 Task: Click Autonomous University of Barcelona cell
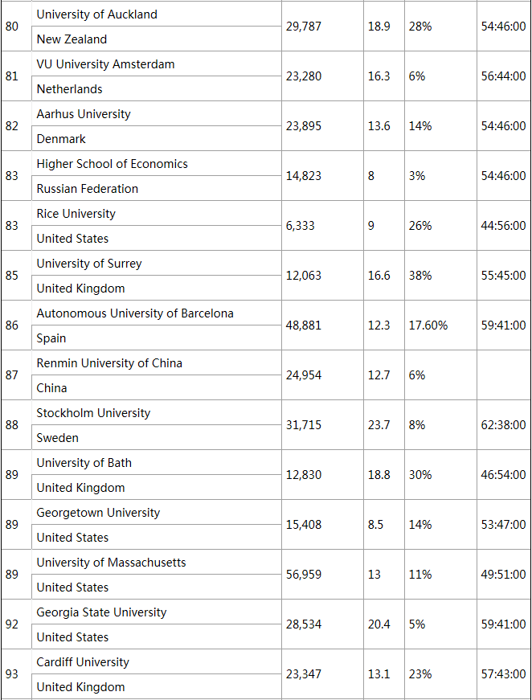135,313
